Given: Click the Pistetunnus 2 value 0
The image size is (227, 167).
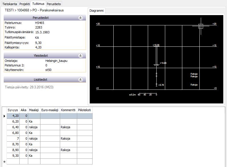Looking at the screenshot, I should click(x=46, y=65).
